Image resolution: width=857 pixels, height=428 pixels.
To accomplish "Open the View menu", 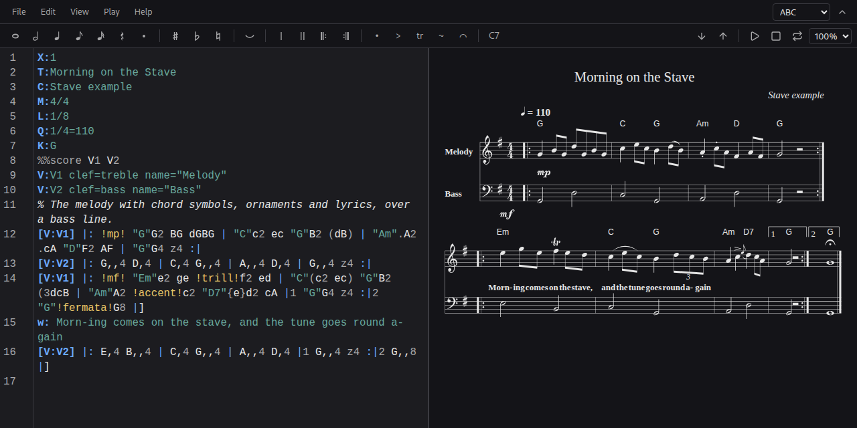I will tap(80, 12).
